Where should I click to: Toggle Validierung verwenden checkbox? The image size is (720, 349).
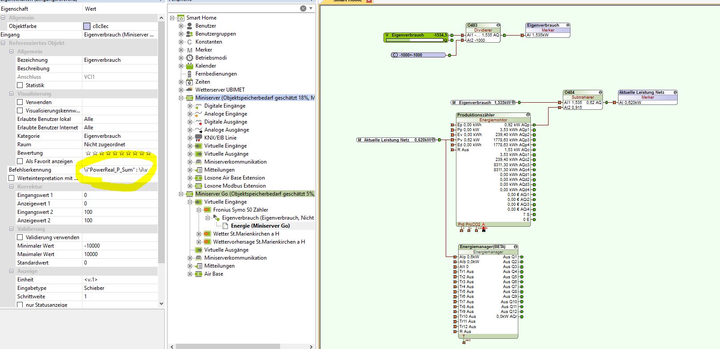pyautogui.click(x=20, y=237)
